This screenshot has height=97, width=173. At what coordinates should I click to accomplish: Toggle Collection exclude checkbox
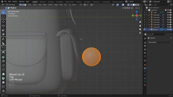pyautogui.click(x=165, y=10)
